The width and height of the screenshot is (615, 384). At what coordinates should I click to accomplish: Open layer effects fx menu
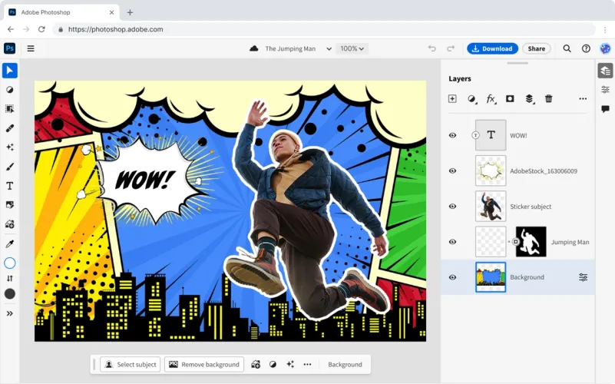491,99
